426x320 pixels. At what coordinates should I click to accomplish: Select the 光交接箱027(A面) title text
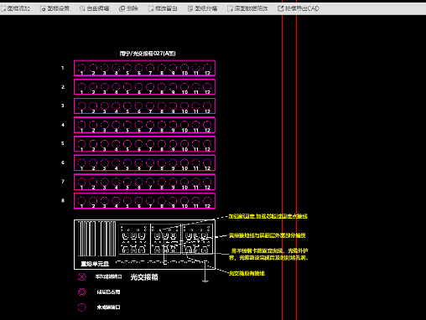(148, 54)
